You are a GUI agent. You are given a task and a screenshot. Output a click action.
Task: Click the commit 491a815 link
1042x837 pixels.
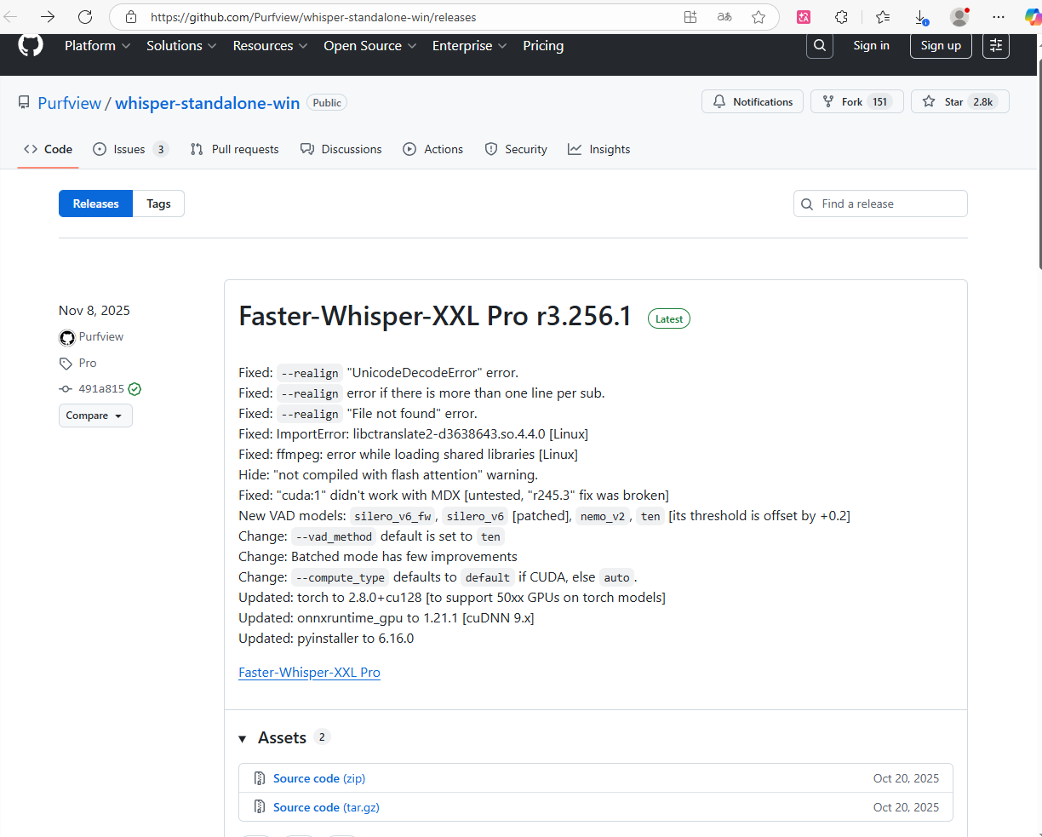(100, 389)
